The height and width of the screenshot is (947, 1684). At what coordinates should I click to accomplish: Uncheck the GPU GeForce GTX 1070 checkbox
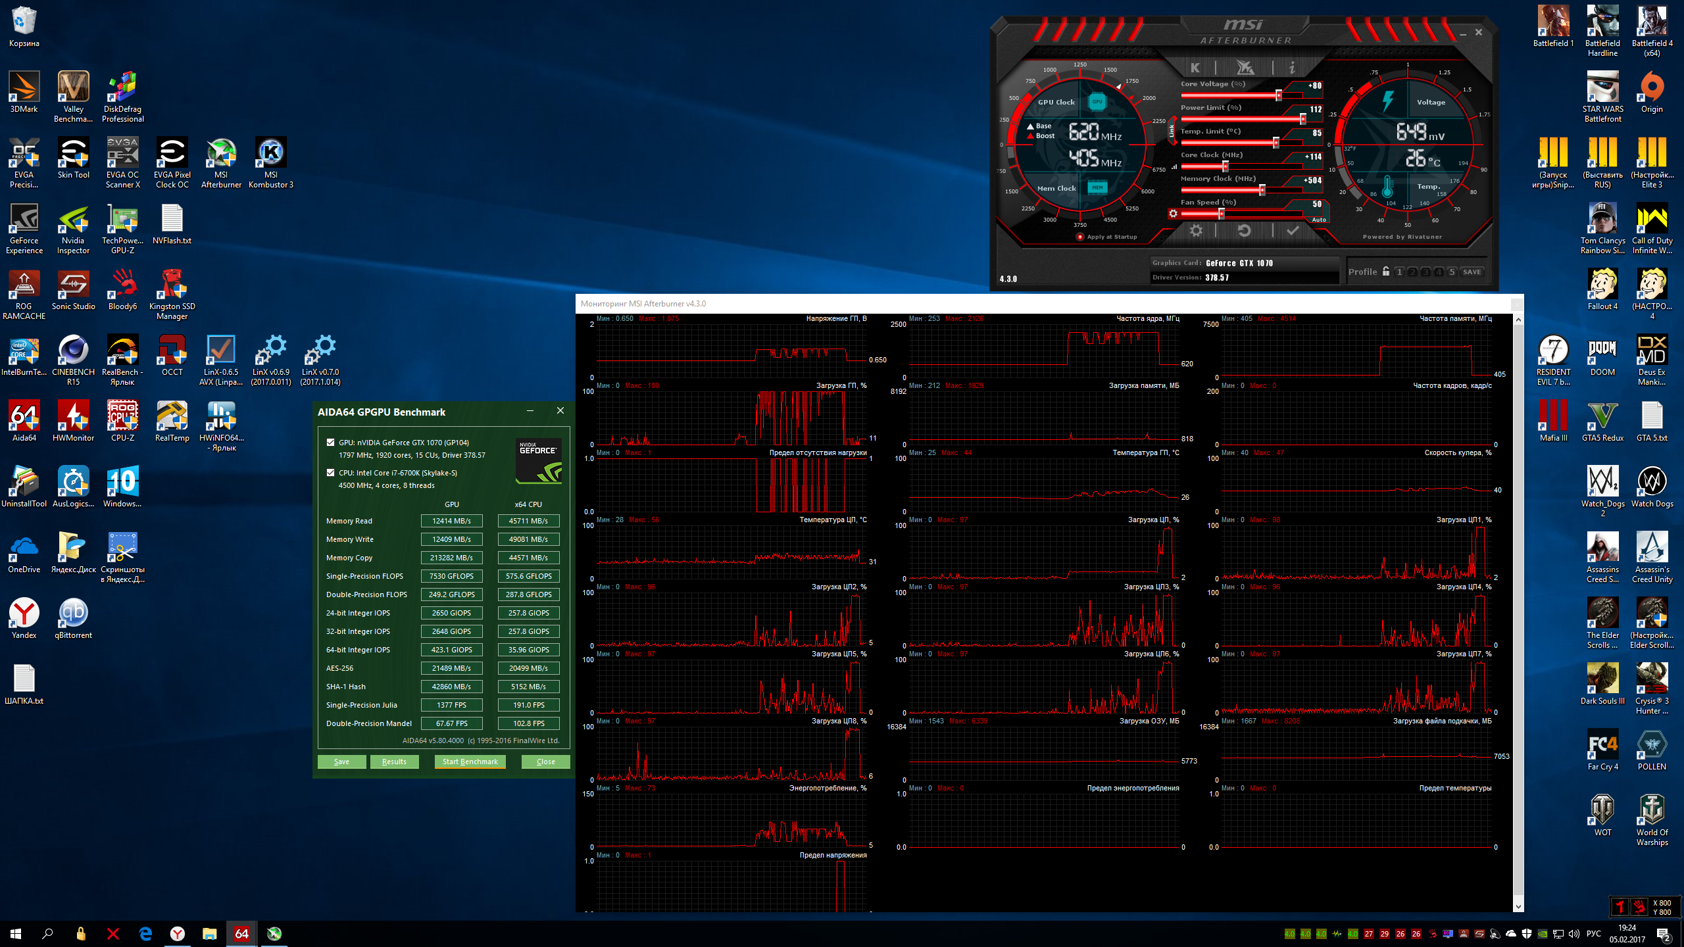pos(330,443)
